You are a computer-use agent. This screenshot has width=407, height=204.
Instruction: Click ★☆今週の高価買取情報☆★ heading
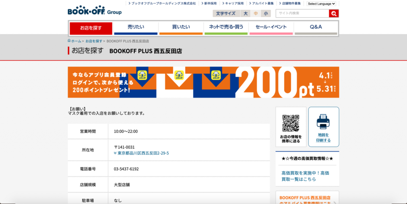click(x=307, y=158)
